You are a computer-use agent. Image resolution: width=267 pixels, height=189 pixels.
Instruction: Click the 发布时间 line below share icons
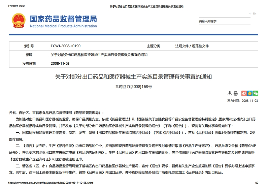(x=242, y=100)
